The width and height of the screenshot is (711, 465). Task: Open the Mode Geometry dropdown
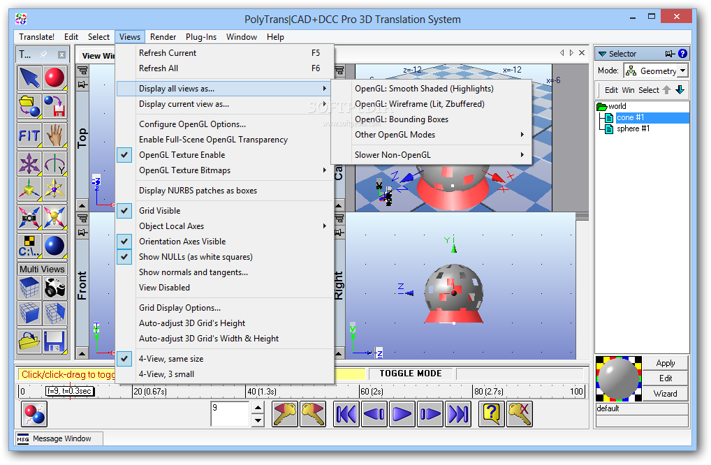pos(682,71)
